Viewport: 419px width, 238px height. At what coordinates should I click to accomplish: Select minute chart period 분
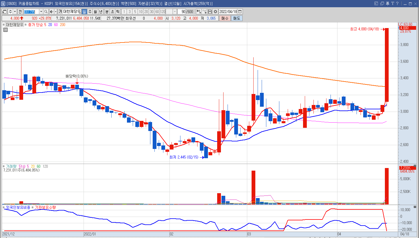[x=107, y=12]
